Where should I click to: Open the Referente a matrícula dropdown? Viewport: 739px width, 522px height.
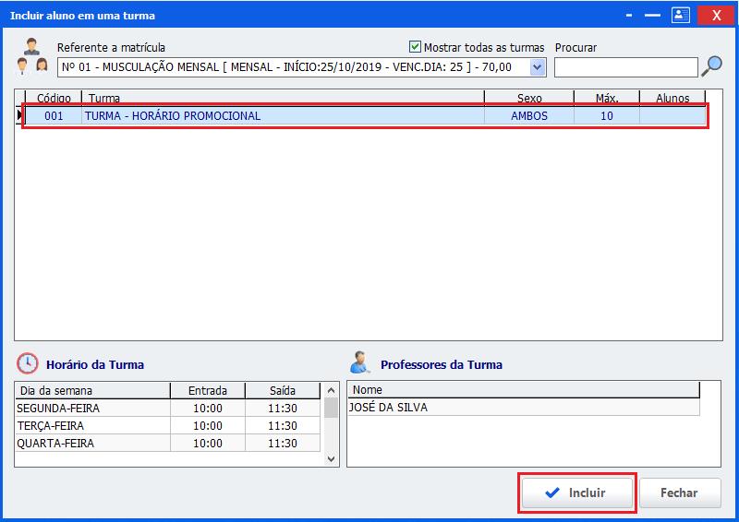(x=538, y=67)
